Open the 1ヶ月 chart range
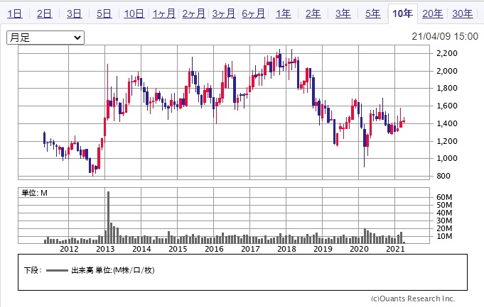This screenshot has height=307, width=484. pyautogui.click(x=164, y=13)
